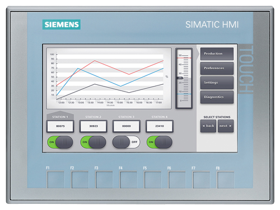Turn off Station 4 switch
Image resolution: width=280 pixels, height=210 pixels.
(x=159, y=142)
